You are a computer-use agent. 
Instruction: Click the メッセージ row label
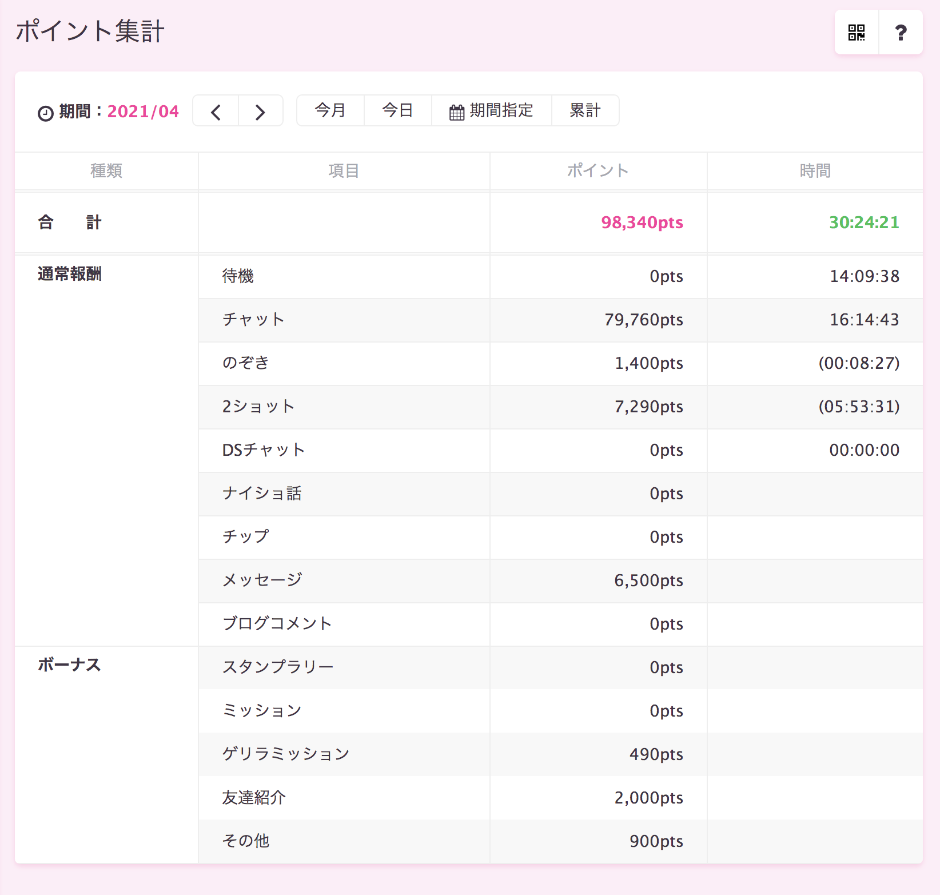pyautogui.click(x=262, y=580)
